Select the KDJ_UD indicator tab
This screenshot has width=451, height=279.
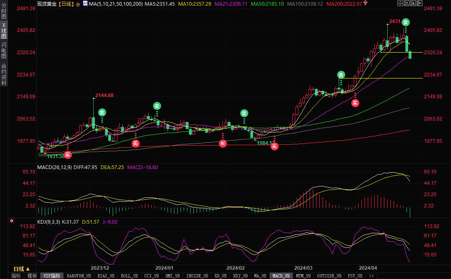point(240,276)
